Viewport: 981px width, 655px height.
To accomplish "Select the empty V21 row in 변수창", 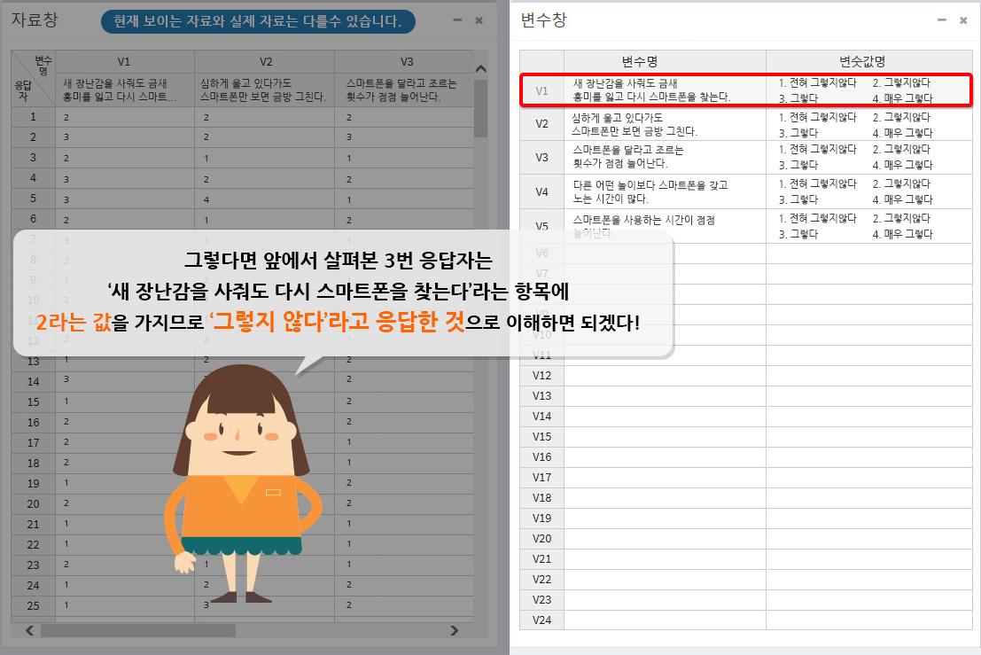I will coord(746,559).
